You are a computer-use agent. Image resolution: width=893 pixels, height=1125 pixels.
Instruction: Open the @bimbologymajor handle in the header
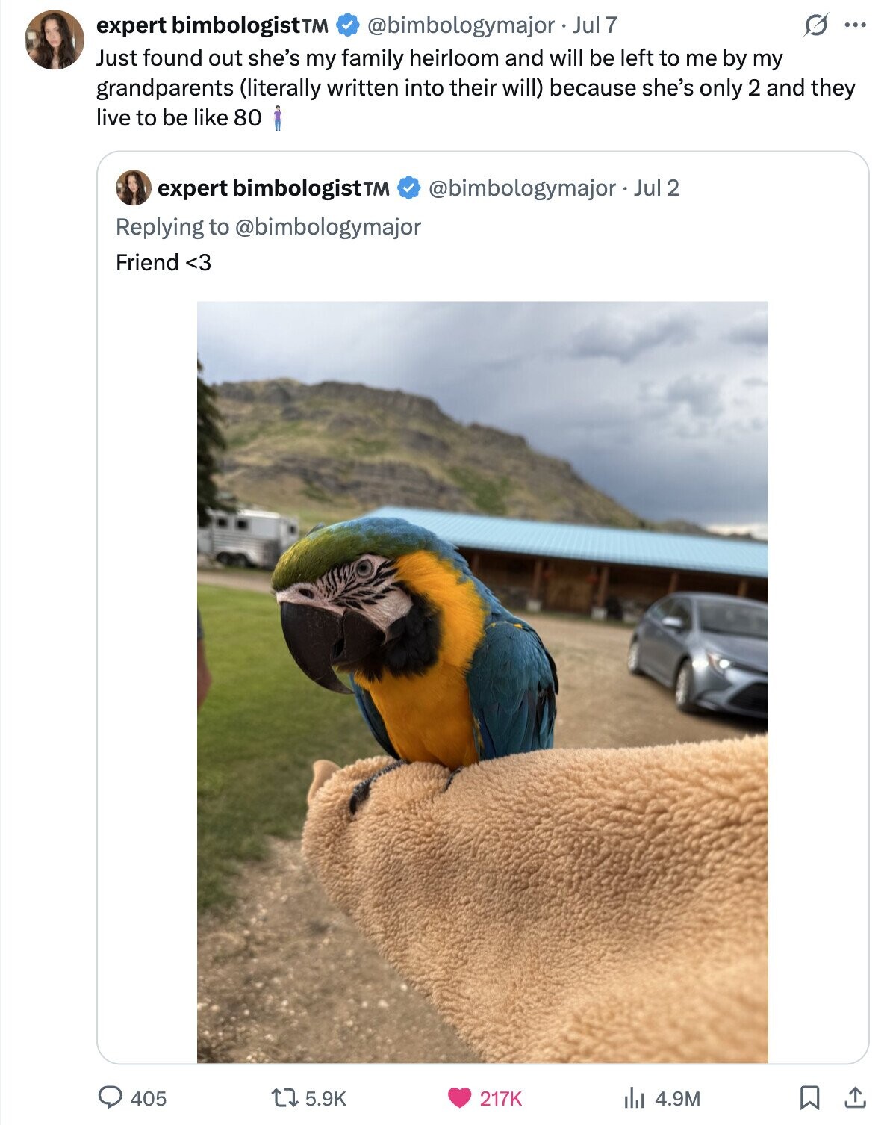(x=461, y=25)
